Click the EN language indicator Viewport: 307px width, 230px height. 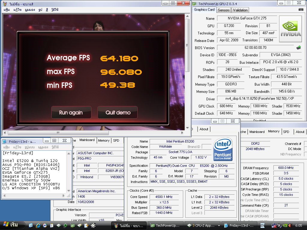(262, 226)
